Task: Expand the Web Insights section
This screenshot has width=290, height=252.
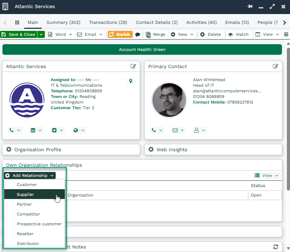Action: pyautogui.click(x=172, y=150)
